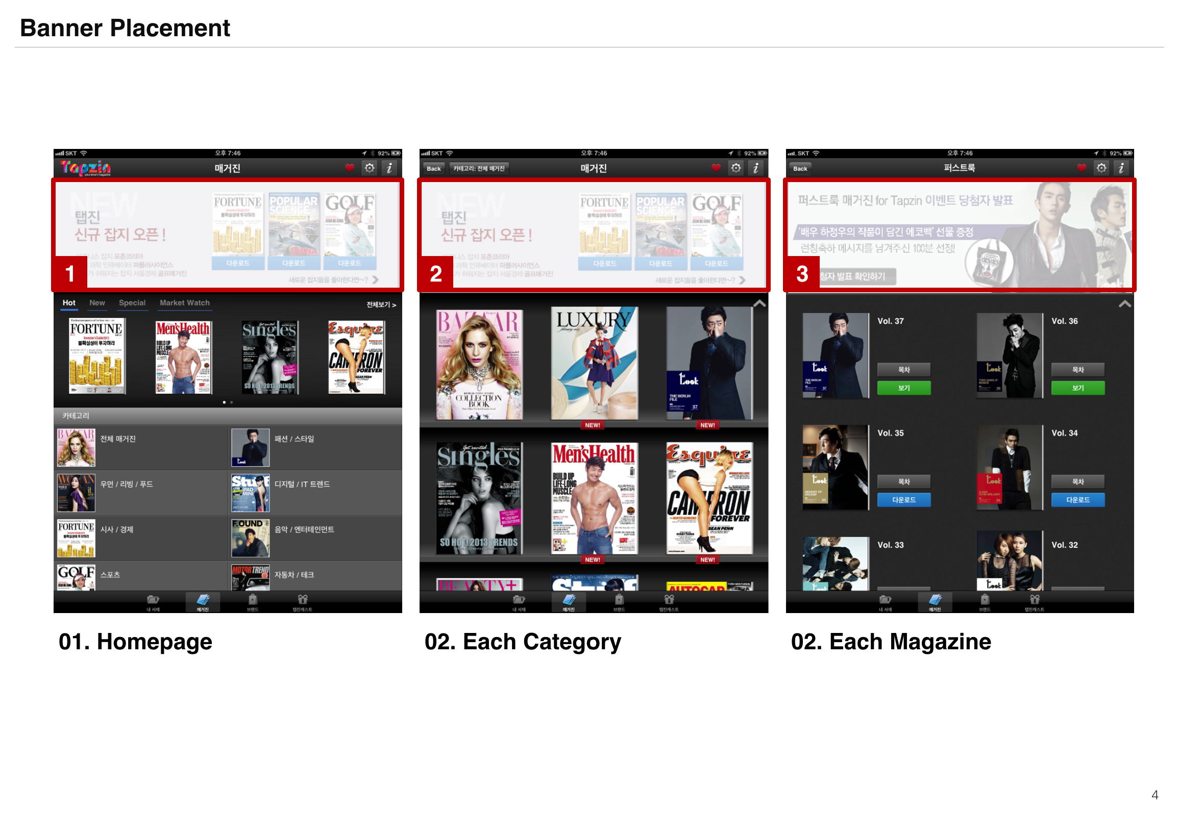Open 매거진 tab icon on 퍼스트룩 screen
The width and height of the screenshot is (1178, 813).
935,602
